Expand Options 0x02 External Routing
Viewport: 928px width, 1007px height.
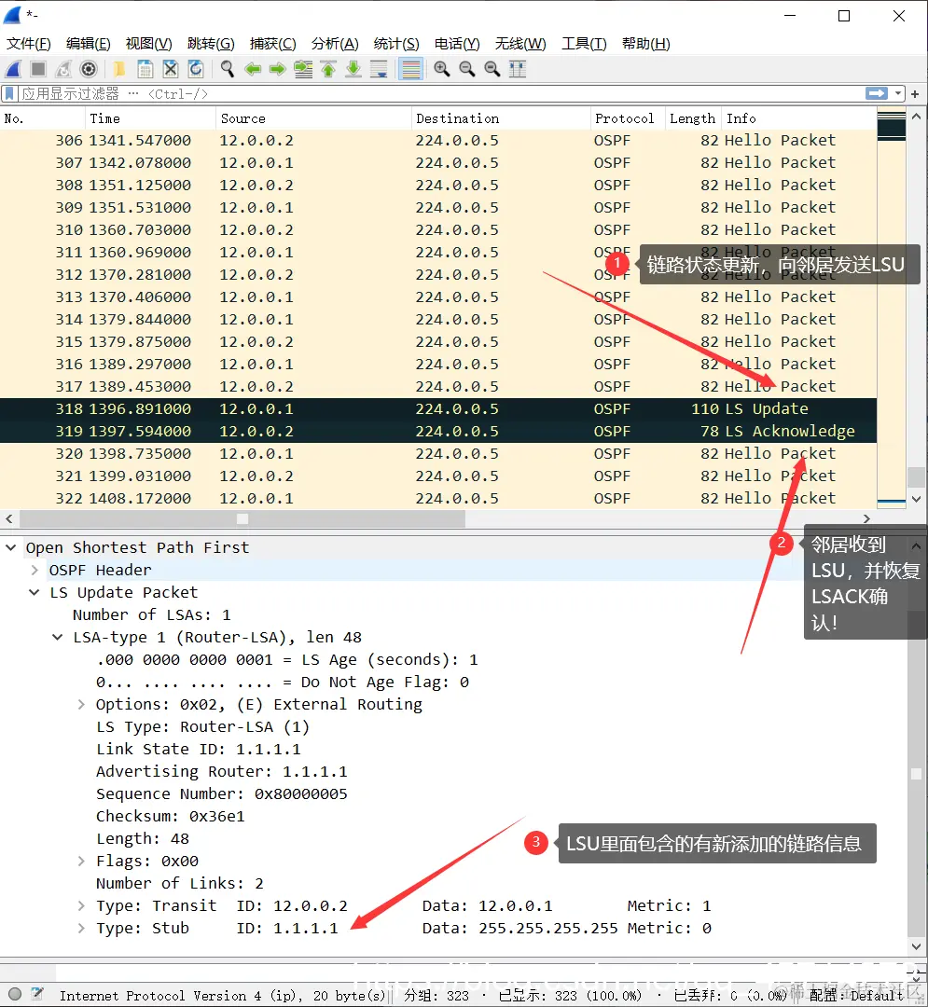click(81, 705)
